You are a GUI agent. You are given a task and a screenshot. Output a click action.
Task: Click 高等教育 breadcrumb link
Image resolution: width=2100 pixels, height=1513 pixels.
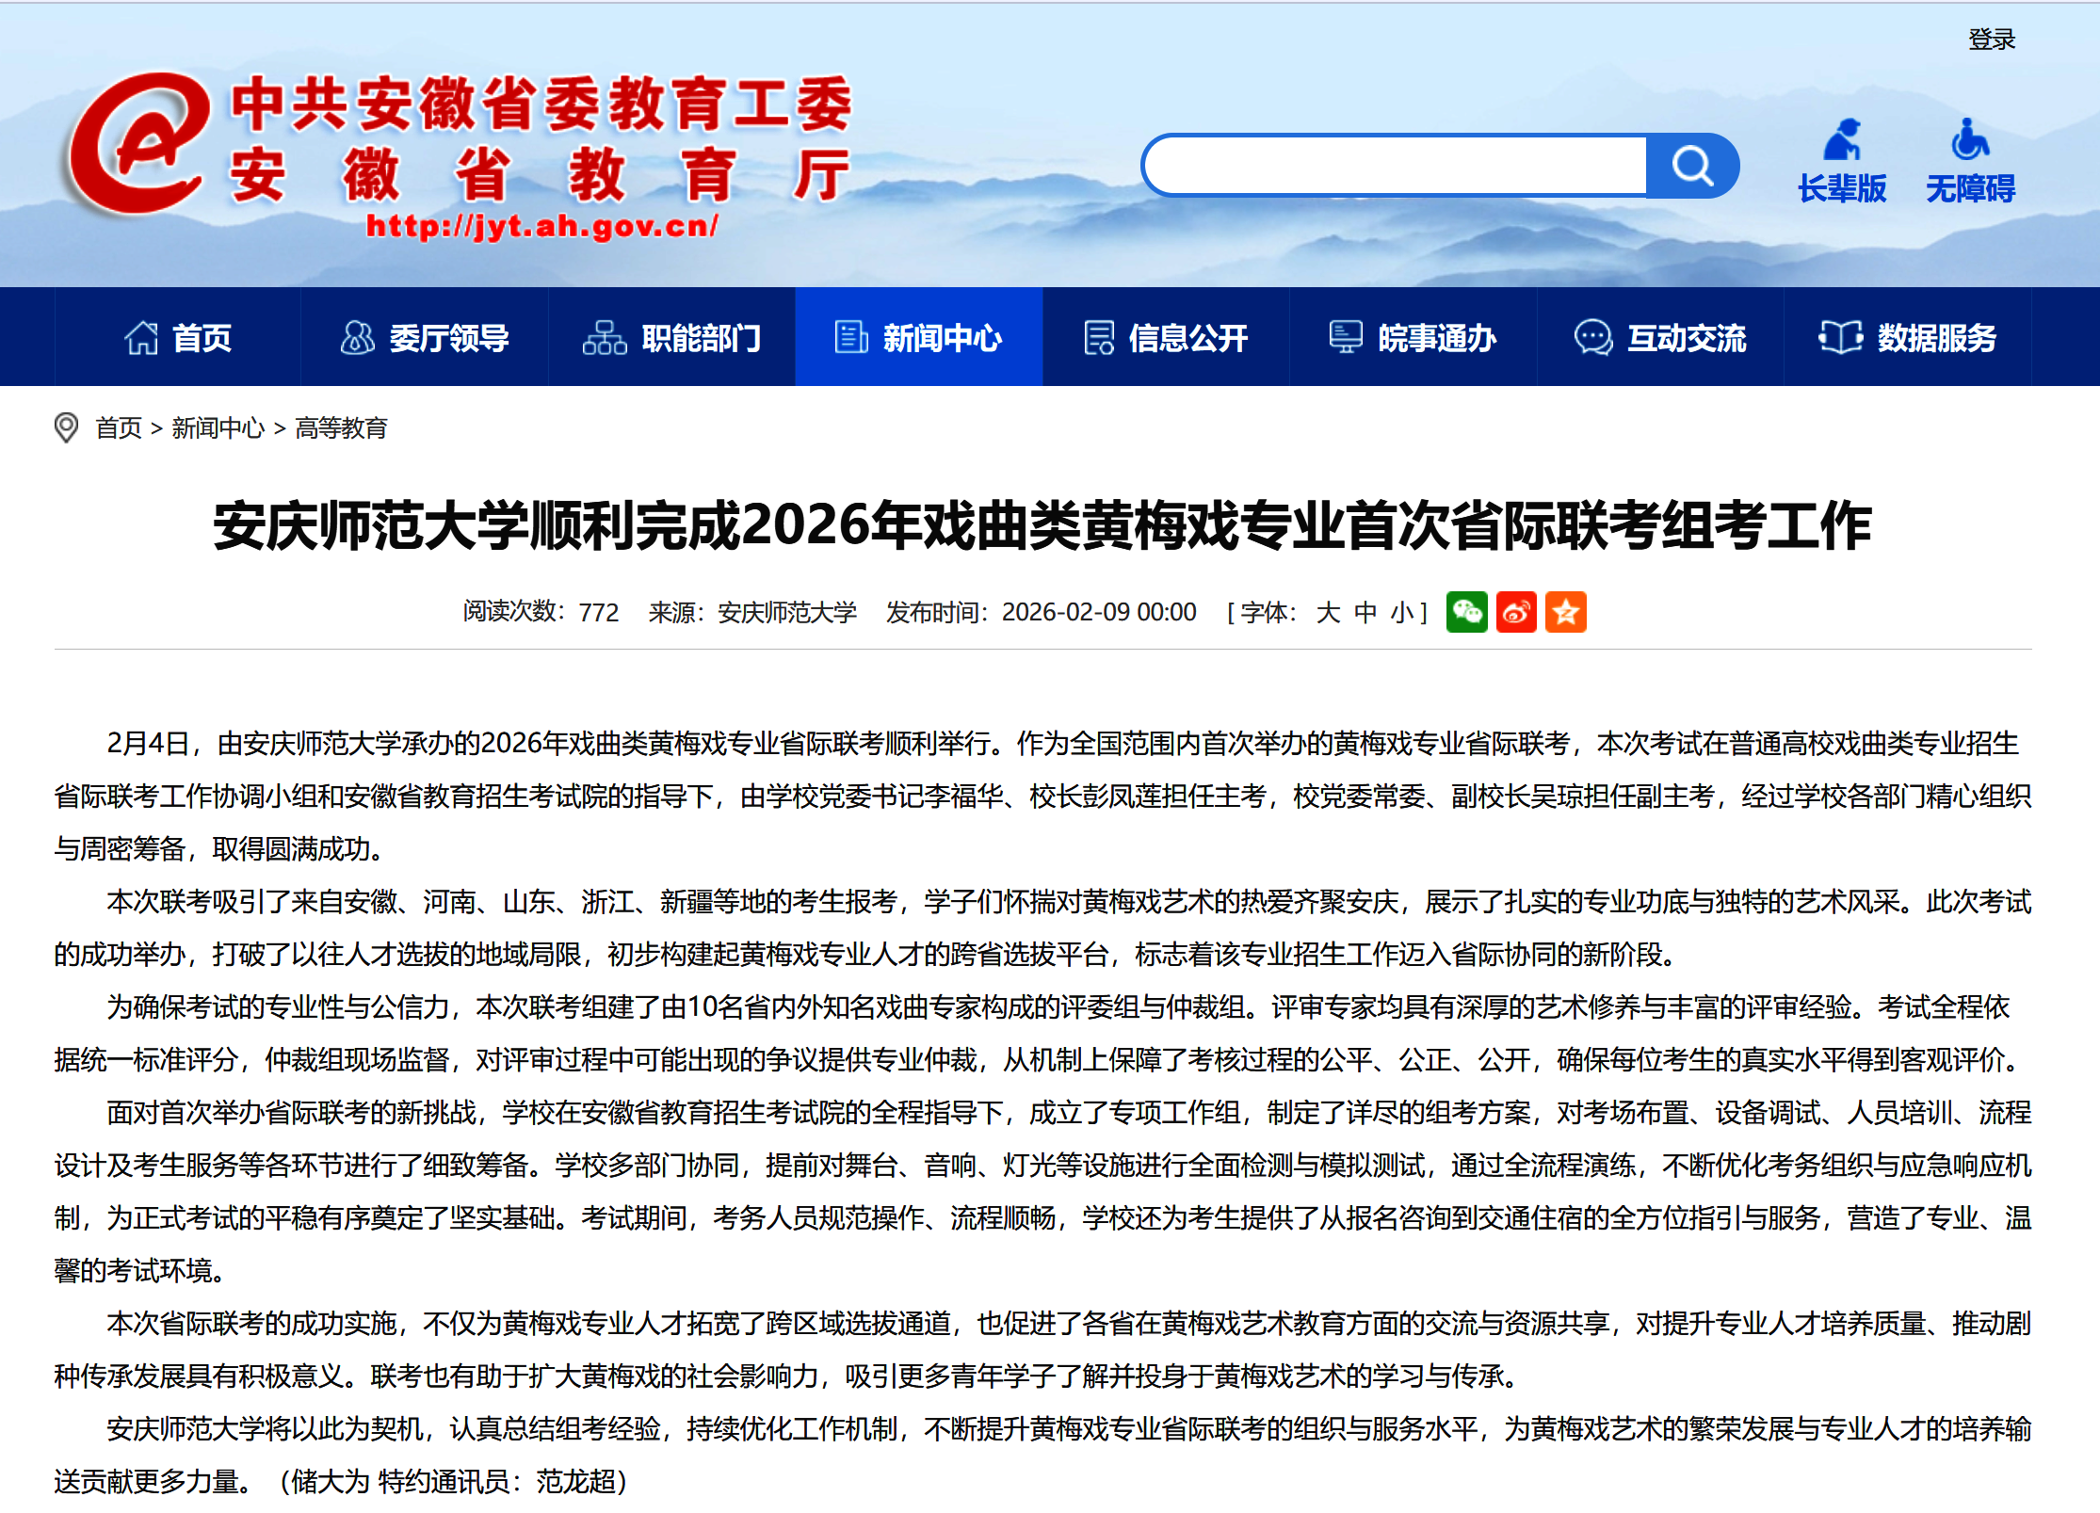pos(341,428)
